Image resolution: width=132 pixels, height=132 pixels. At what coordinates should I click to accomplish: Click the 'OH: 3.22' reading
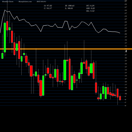tap(90, 8)
